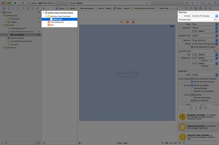Show the Project navigator folder icon
219x145 pixels.
(x=4, y=8)
